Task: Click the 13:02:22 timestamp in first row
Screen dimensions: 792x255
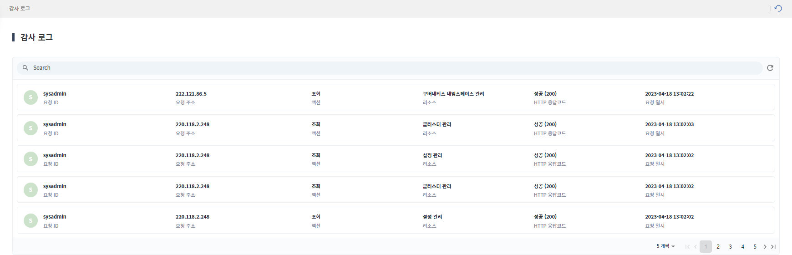Action: [669, 94]
